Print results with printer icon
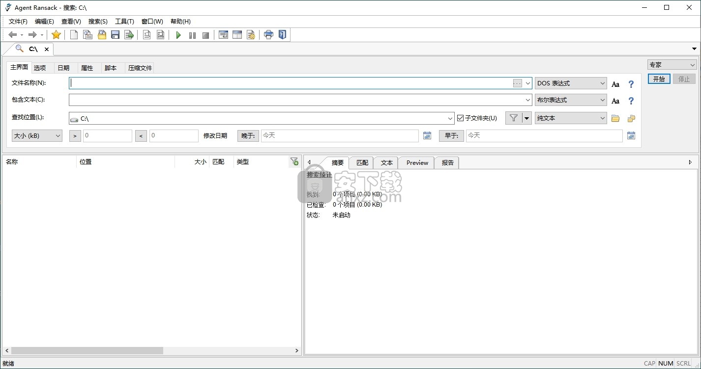The image size is (701, 369). (268, 35)
